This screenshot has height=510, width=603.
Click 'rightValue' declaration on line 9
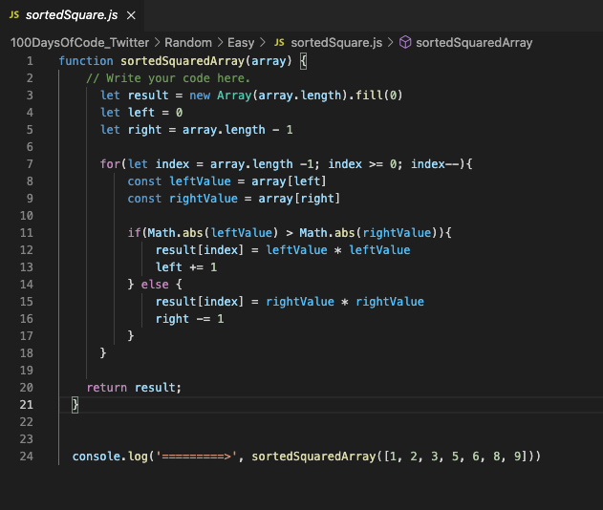204,199
